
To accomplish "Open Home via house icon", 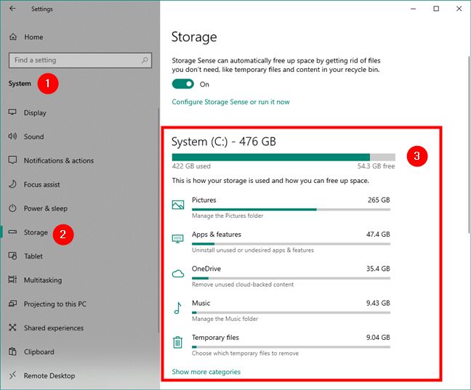I will point(13,37).
